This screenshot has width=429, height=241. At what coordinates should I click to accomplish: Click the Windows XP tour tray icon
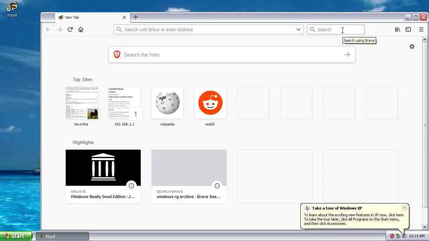(404, 236)
